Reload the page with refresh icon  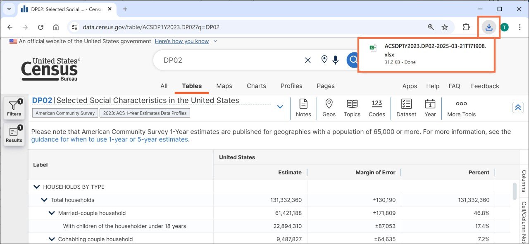pos(41,27)
